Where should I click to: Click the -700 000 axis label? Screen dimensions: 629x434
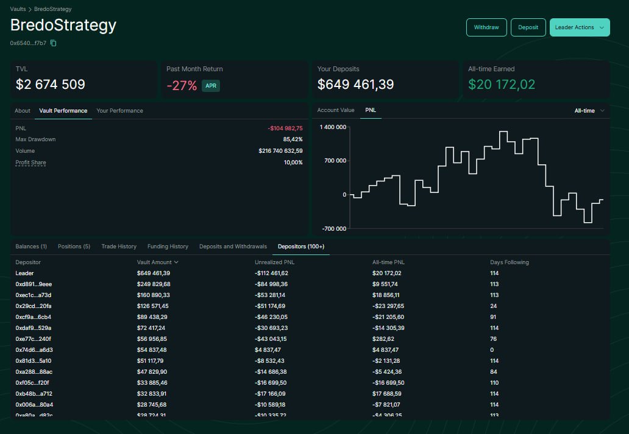(x=334, y=228)
